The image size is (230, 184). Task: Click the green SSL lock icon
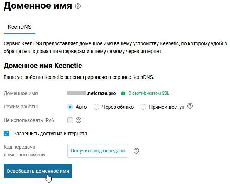click(123, 94)
